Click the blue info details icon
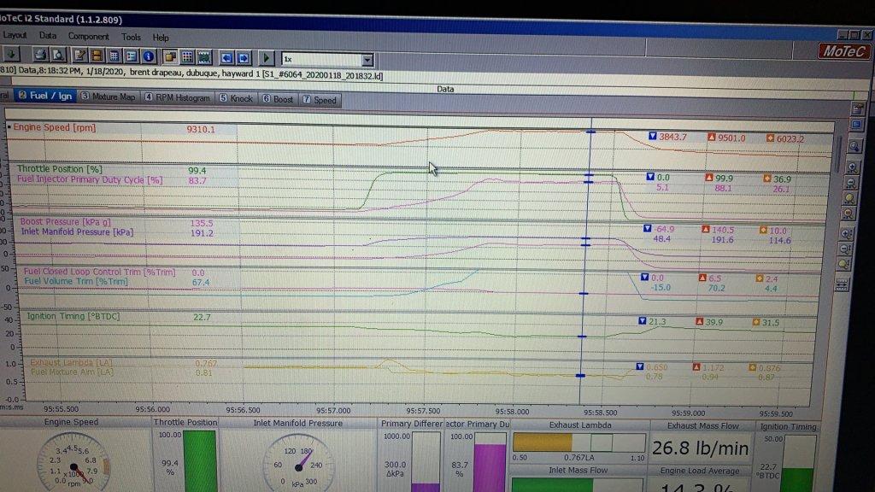 pyautogui.click(x=149, y=57)
